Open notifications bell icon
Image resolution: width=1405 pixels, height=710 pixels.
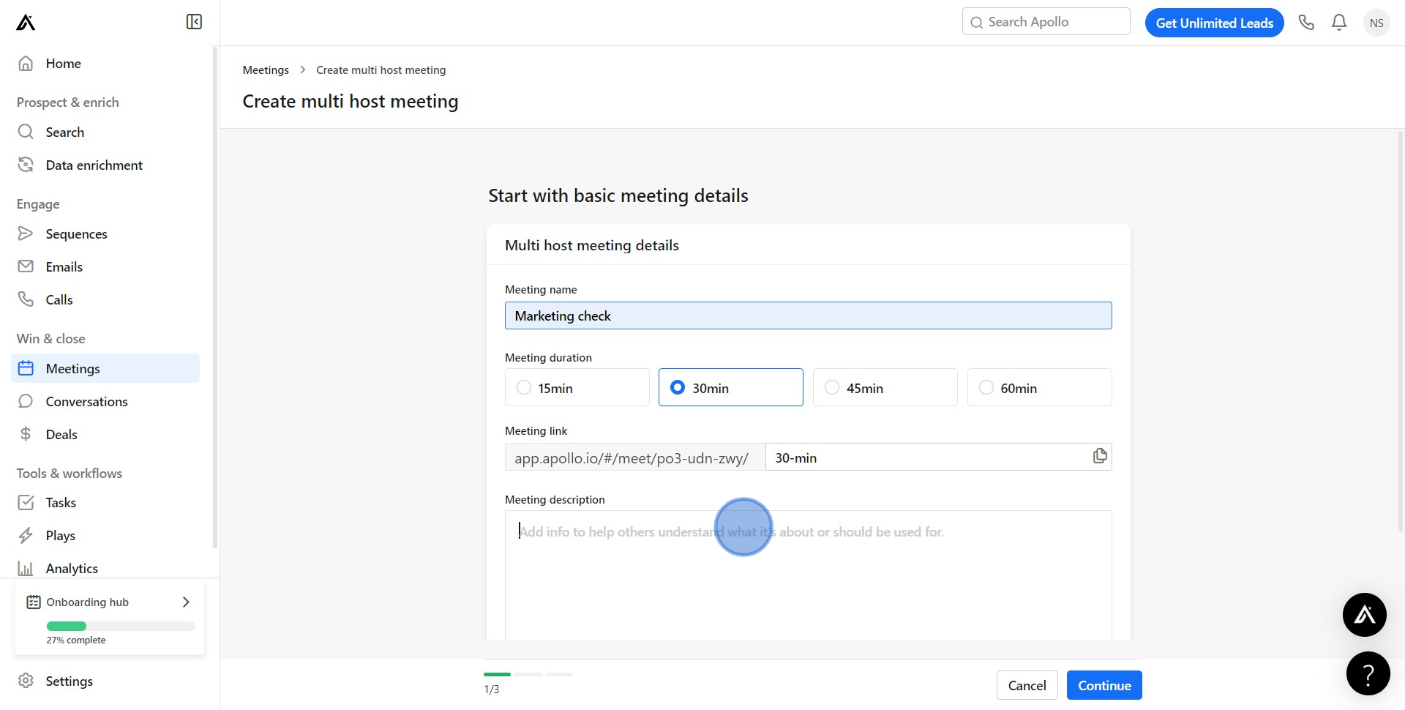coord(1339,23)
